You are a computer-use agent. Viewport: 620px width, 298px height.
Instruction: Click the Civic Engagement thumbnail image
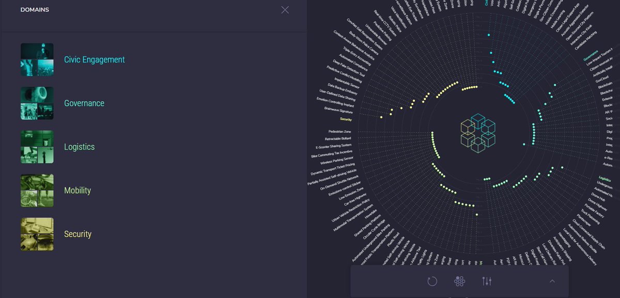click(37, 59)
